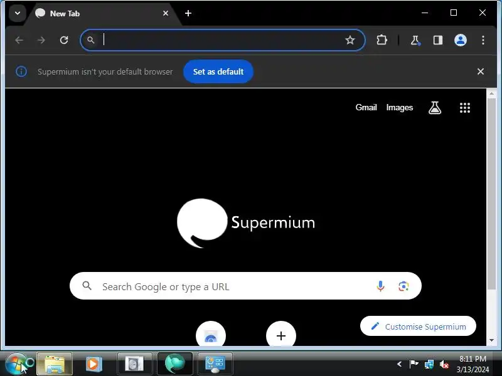
Task: Bookmark this tab with the star icon
Action: [350, 40]
